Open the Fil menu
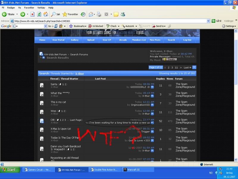Image resolution: width=238 pixels, height=179 pixels. 3,8
